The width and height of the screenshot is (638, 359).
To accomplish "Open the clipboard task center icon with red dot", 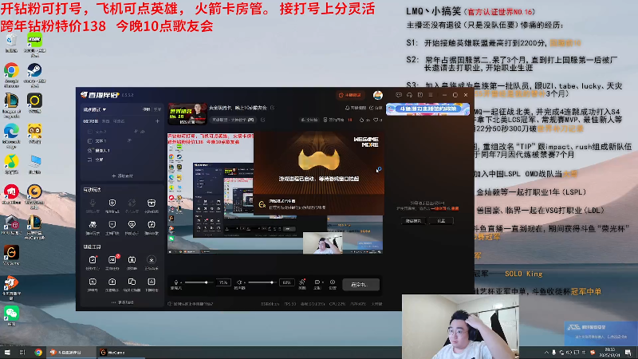I will pos(93,260).
